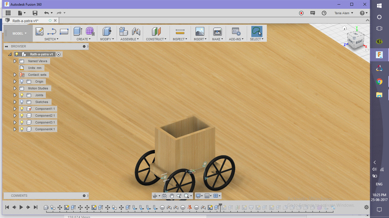389x218 pixels.
Task: Select the Line sketch tool
Action: click(x=52, y=32)
